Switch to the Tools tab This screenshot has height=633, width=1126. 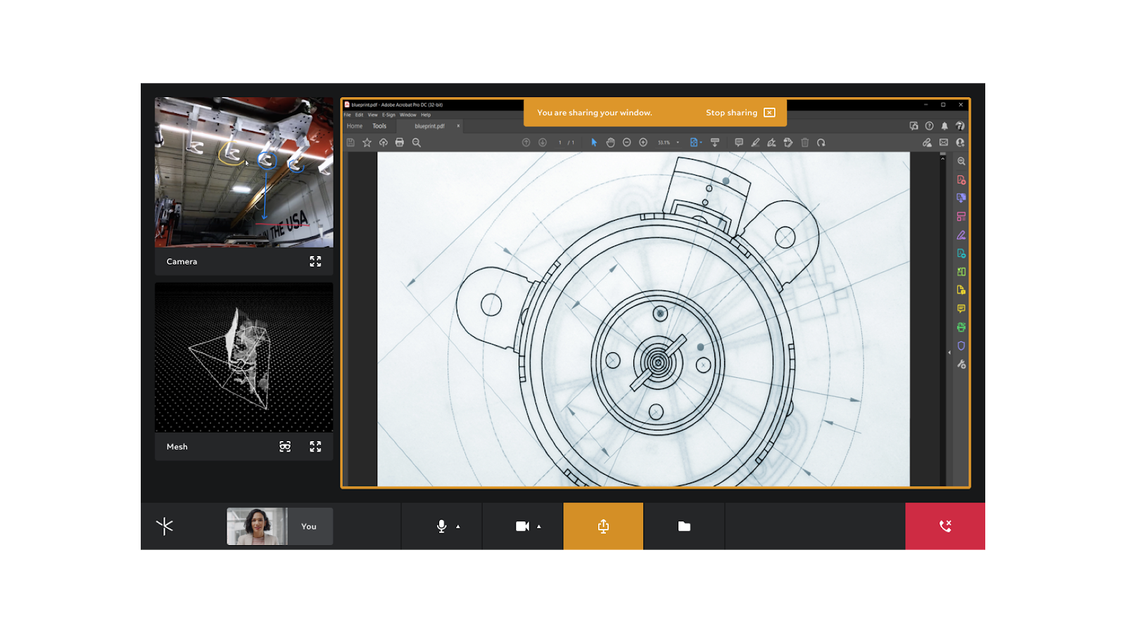tap(379, 126)
